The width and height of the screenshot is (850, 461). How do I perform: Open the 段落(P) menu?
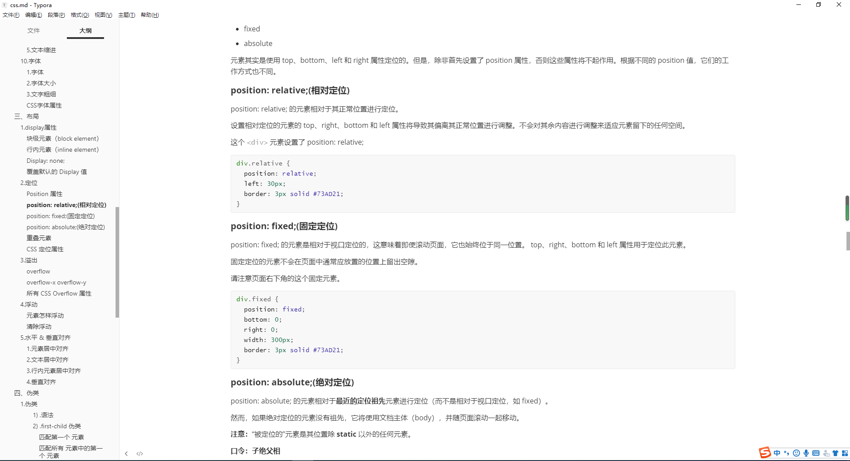point(56,15)
